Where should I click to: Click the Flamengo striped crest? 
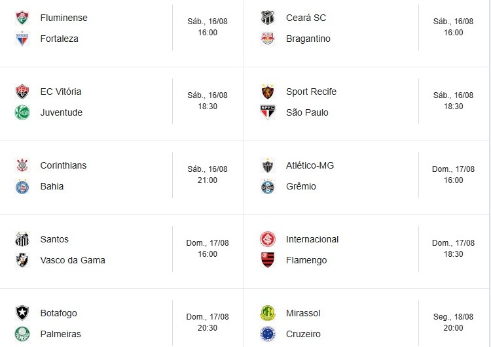coord(268,260)
